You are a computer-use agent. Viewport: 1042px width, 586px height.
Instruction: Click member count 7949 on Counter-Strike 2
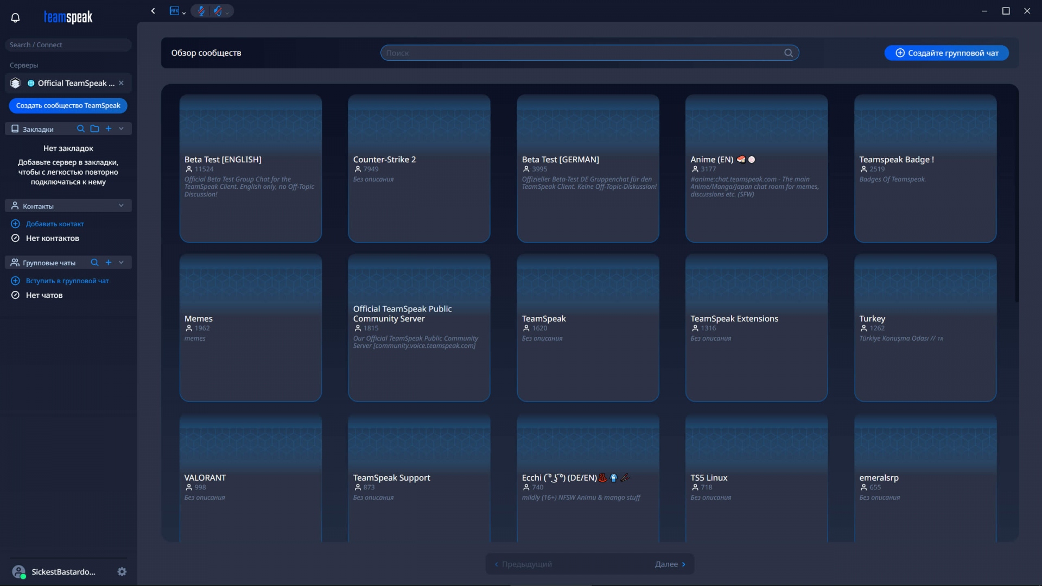click(371, 169)
